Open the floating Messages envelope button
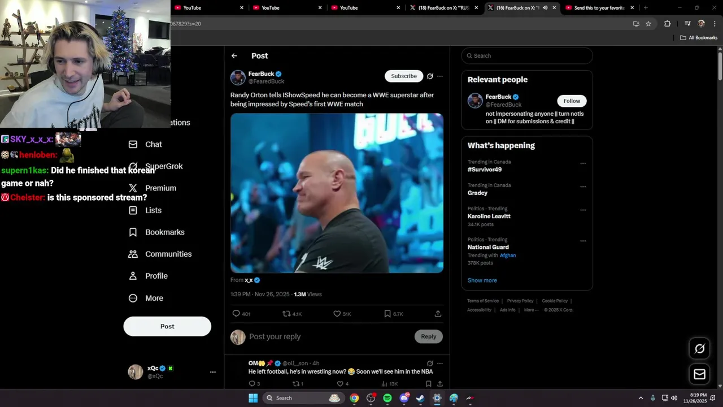 pyautogui.click(x=699, y=374)
